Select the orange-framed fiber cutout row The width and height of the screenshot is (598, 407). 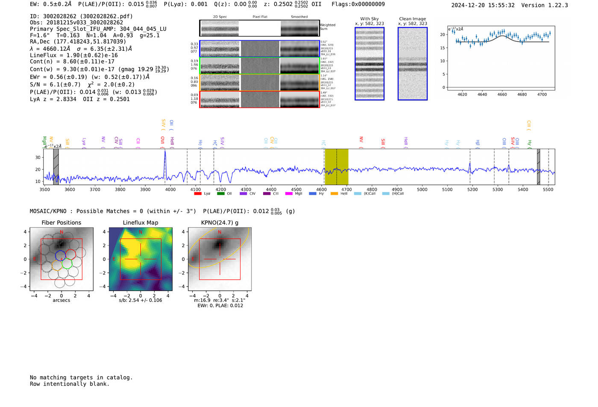coord(260,82)
